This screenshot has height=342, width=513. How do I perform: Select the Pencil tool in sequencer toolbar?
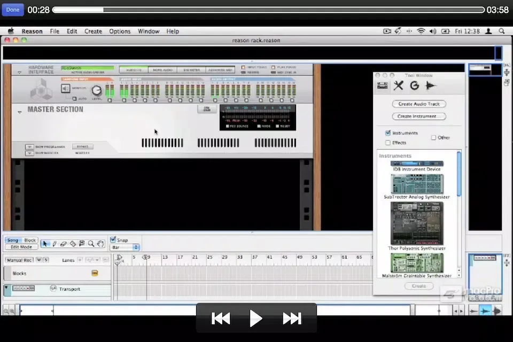pos(55,244)
